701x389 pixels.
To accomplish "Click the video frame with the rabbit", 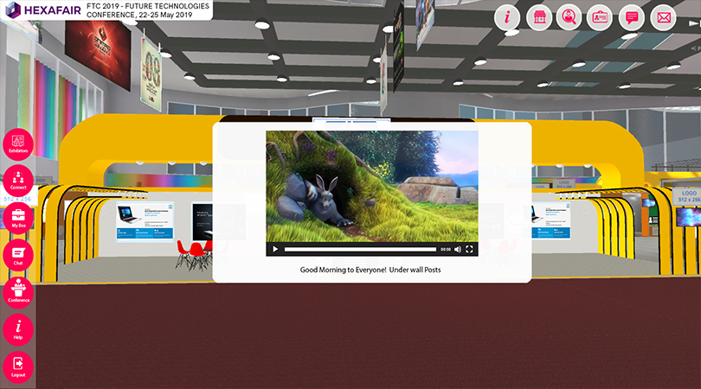I will coord(372,186).
